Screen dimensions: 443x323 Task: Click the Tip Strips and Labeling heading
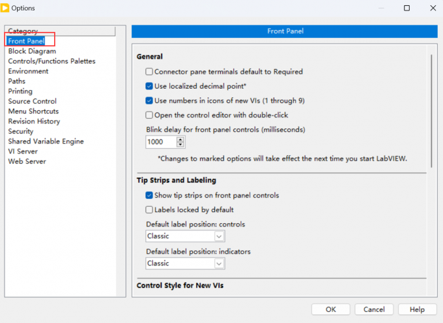(177, 180)
